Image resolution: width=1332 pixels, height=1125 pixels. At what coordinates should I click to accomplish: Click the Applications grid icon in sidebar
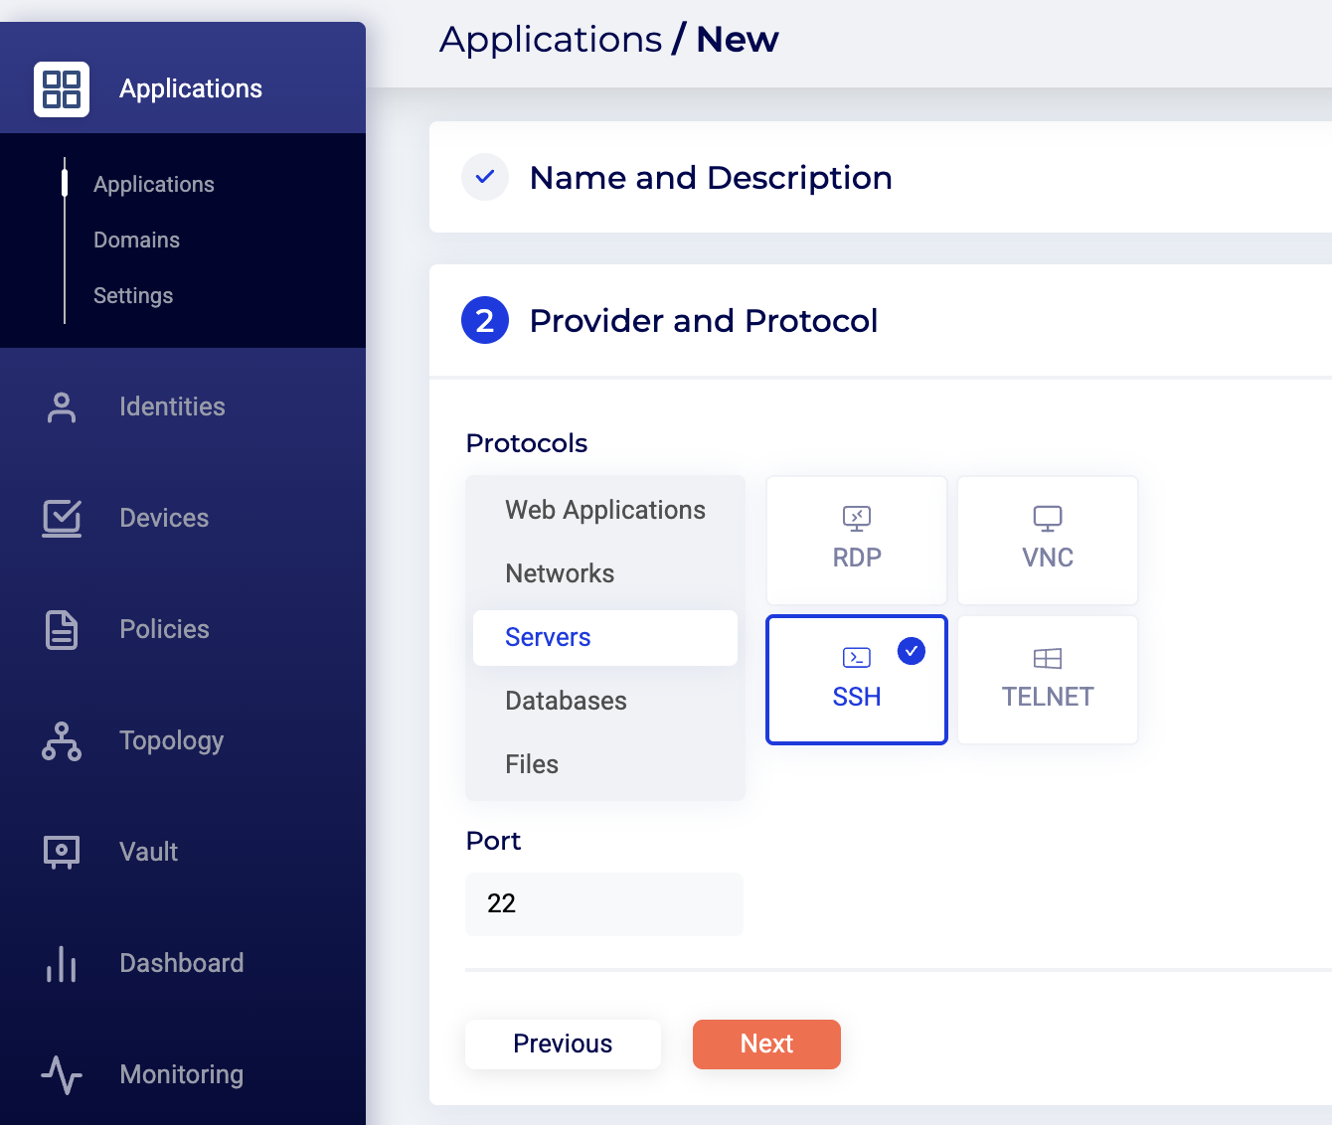[62, 89]
